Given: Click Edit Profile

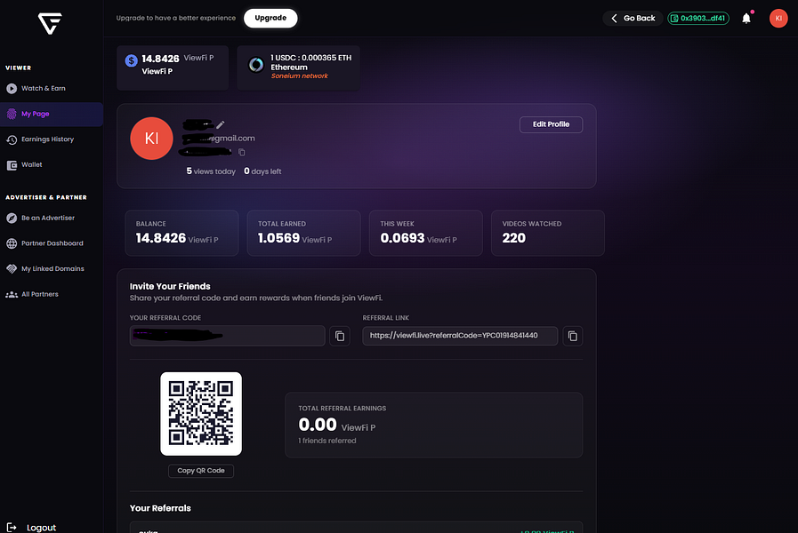Looking at the screenshot, I should (551, 124).
